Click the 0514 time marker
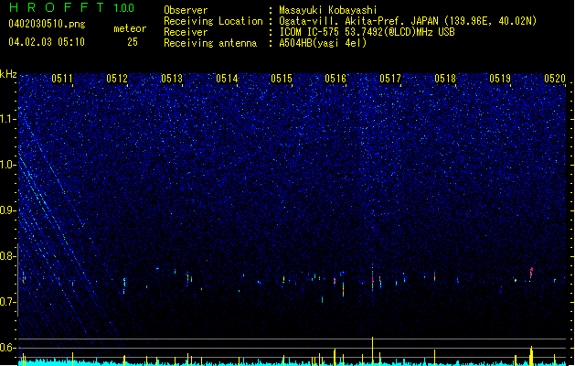The height and width of the screenshot is (366, 575). [227, 79]
